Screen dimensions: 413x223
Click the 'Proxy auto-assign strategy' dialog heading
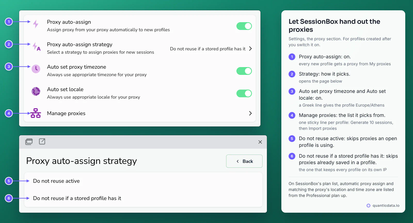[x=82, y=161]
